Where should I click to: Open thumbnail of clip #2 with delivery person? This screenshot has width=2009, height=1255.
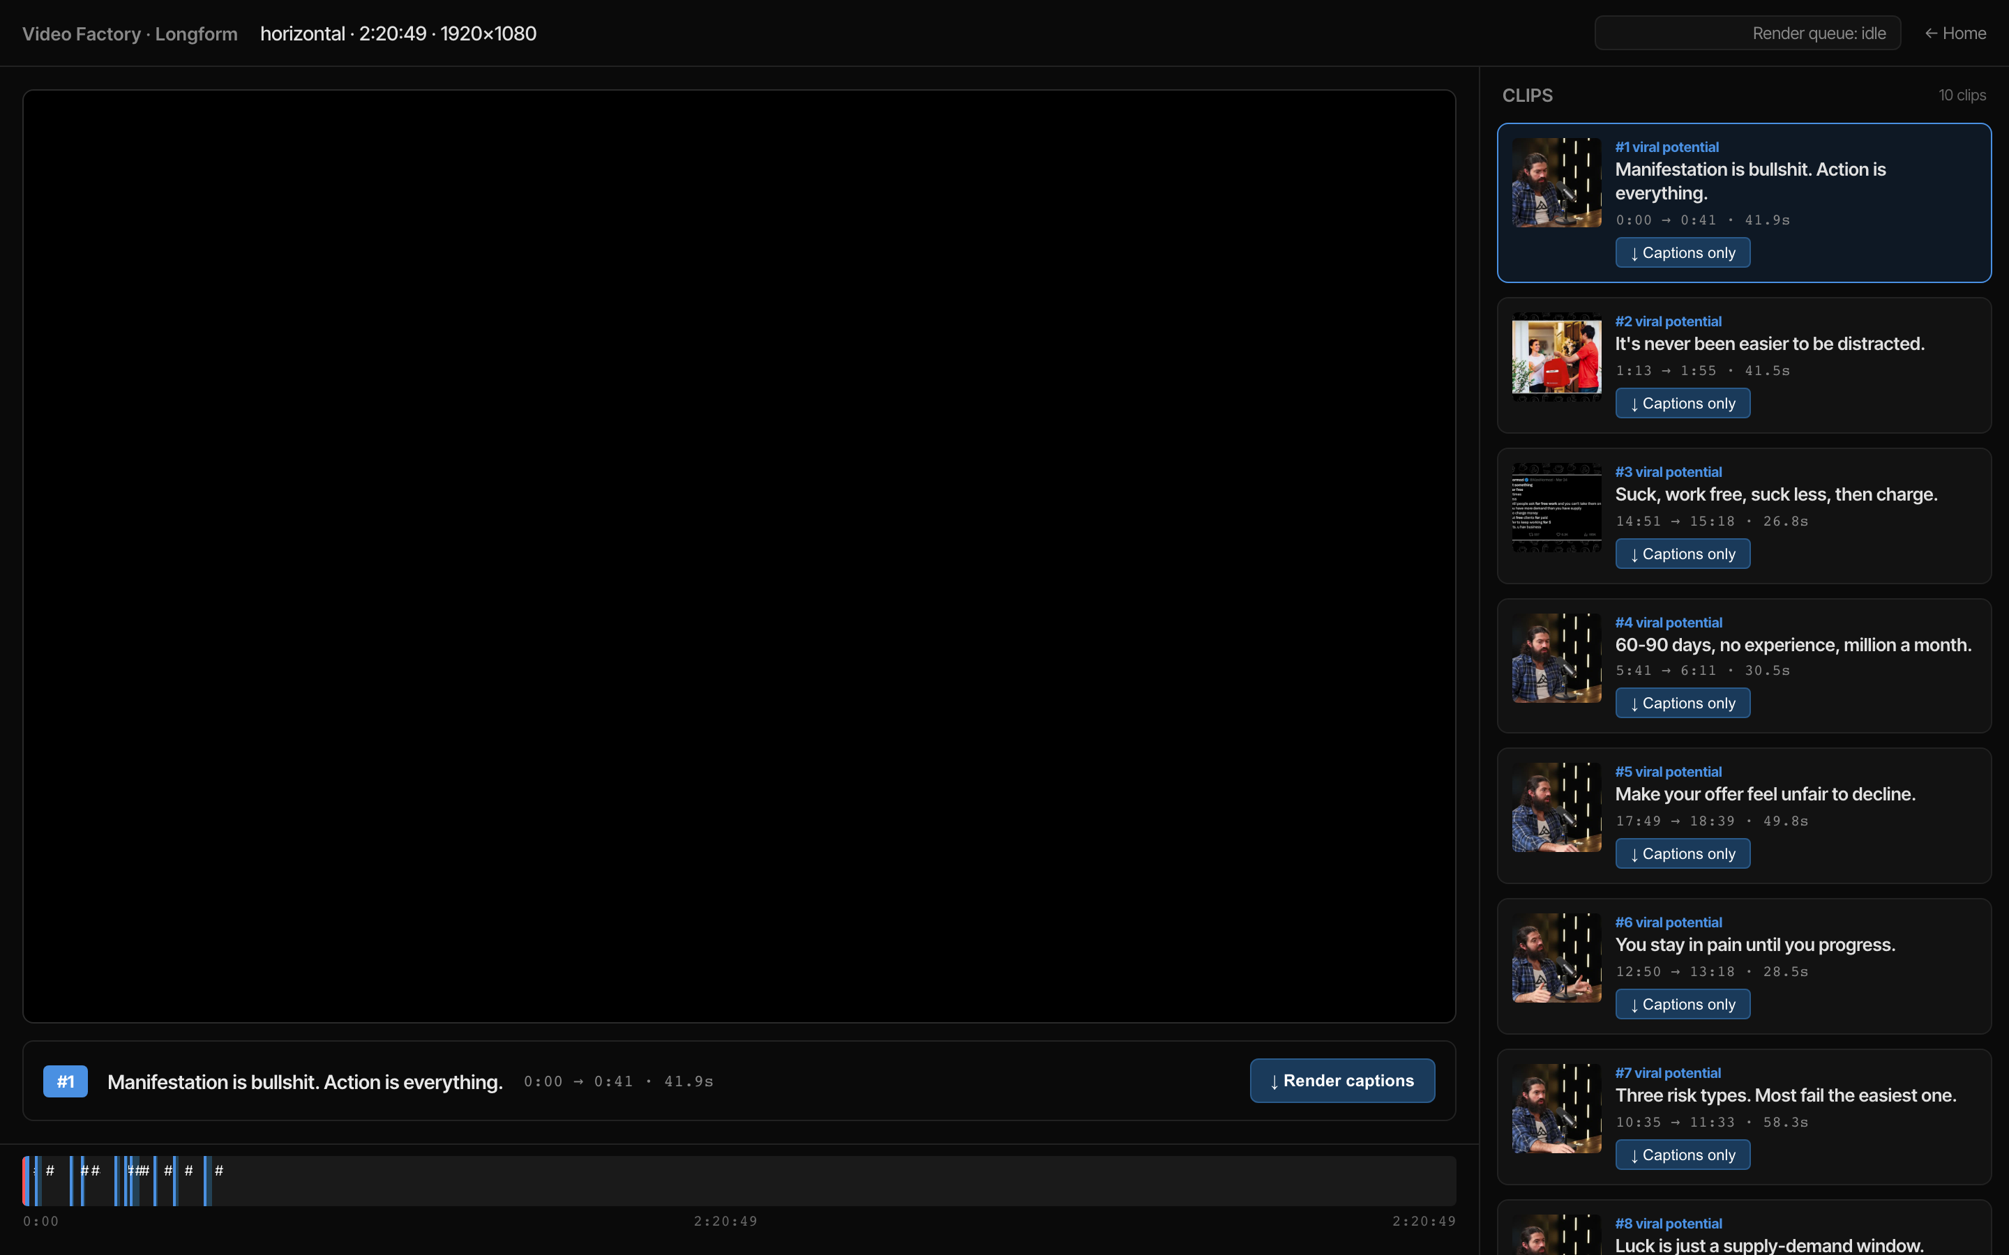(x=1556, y=357)
